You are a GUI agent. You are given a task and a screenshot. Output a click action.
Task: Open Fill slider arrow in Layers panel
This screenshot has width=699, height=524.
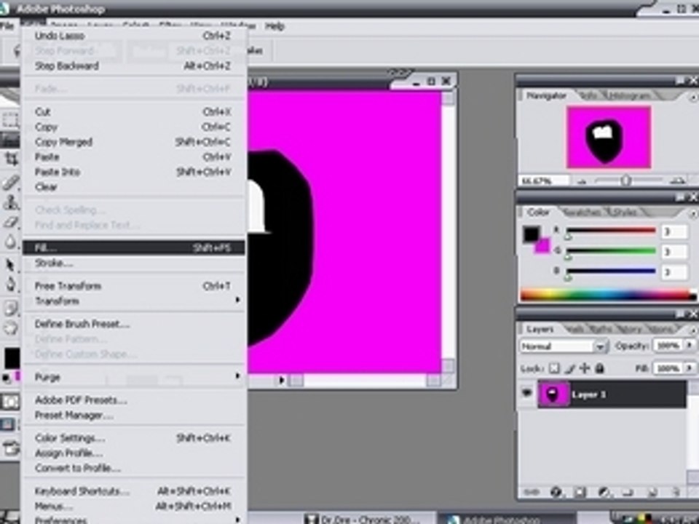[690, 368]
